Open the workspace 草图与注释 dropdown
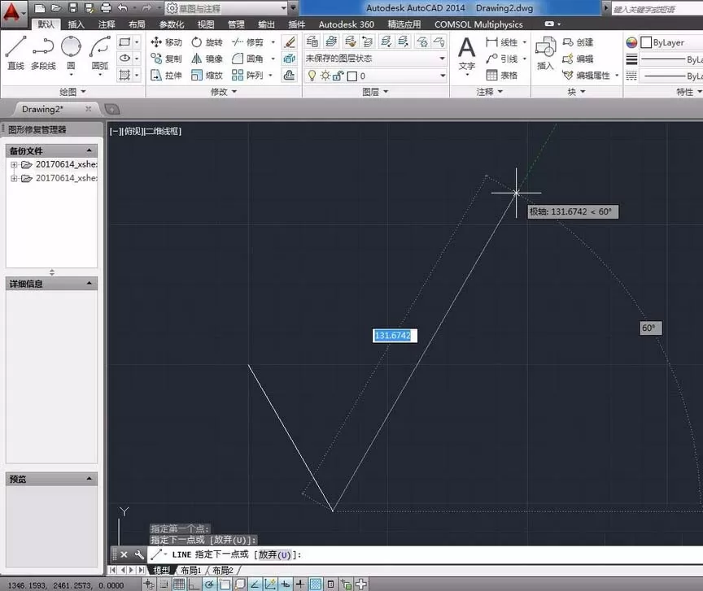 click(x=226, y=8)
